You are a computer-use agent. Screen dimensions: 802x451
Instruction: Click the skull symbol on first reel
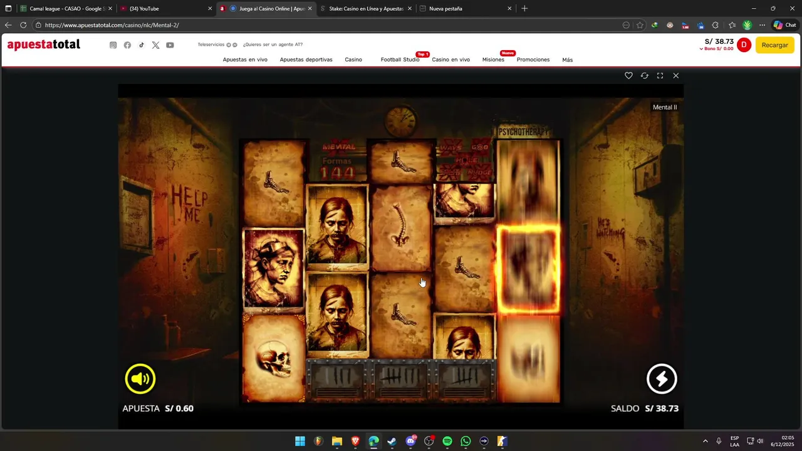click(x=274, y=358)
